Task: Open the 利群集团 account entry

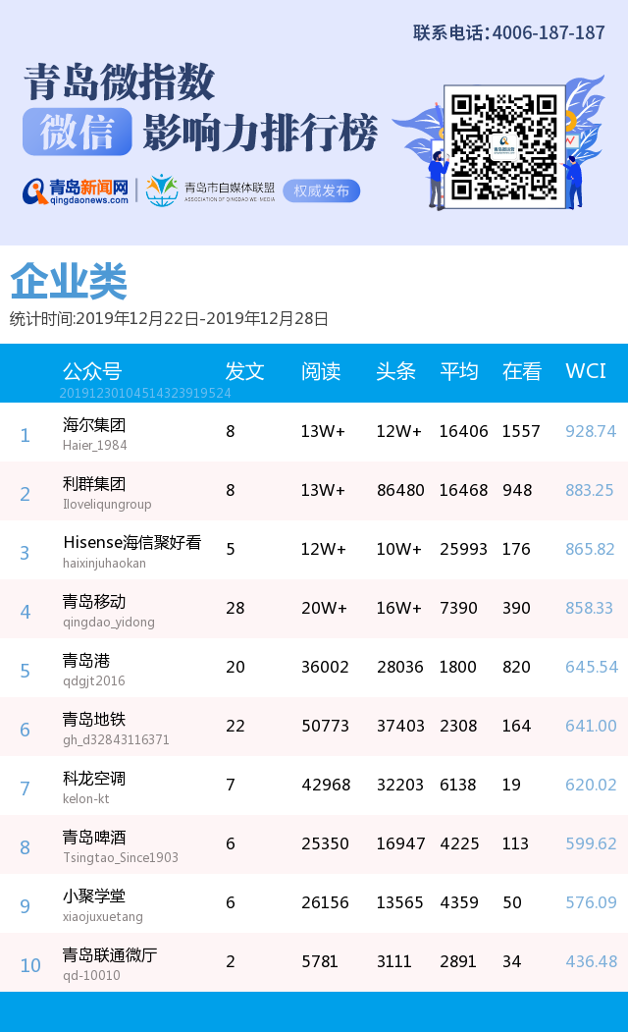Action: (x=94, y=485)
